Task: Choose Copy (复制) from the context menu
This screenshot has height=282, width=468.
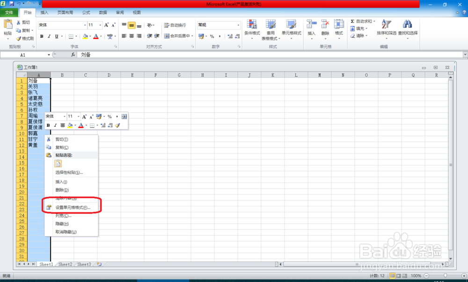Action: (x=71, y=147)
